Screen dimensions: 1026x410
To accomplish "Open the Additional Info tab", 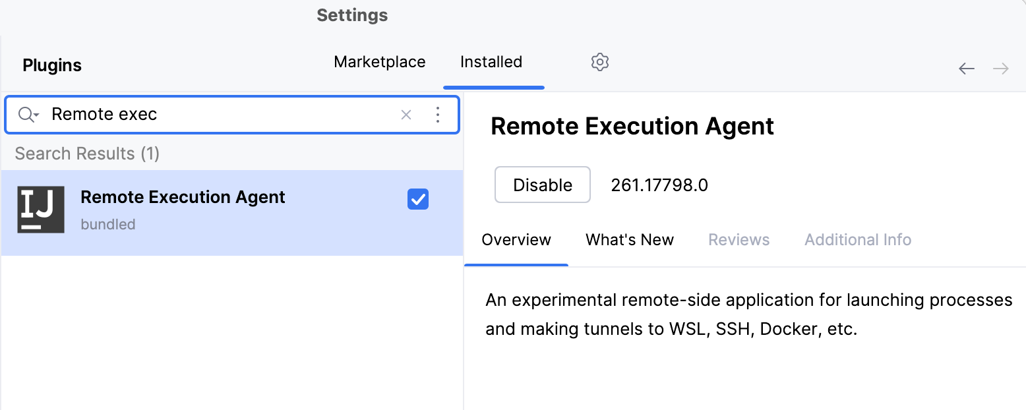I will click(857, 239).
